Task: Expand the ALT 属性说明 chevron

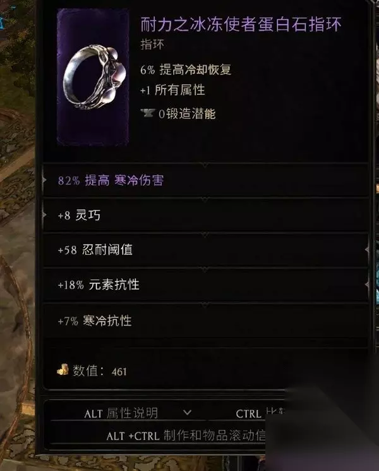Action: 187,412
